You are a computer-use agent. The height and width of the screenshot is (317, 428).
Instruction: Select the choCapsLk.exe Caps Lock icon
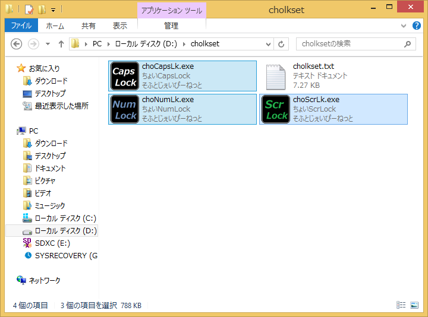125,76
